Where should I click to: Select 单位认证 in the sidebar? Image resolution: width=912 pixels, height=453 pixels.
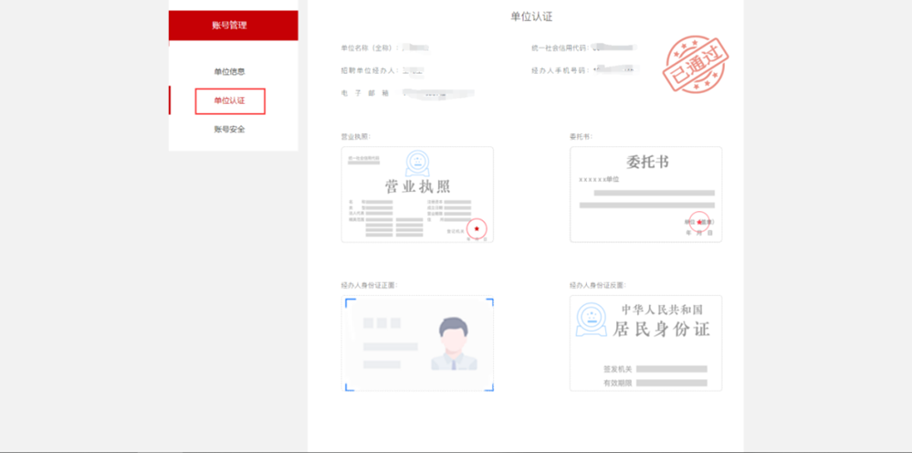230,100
